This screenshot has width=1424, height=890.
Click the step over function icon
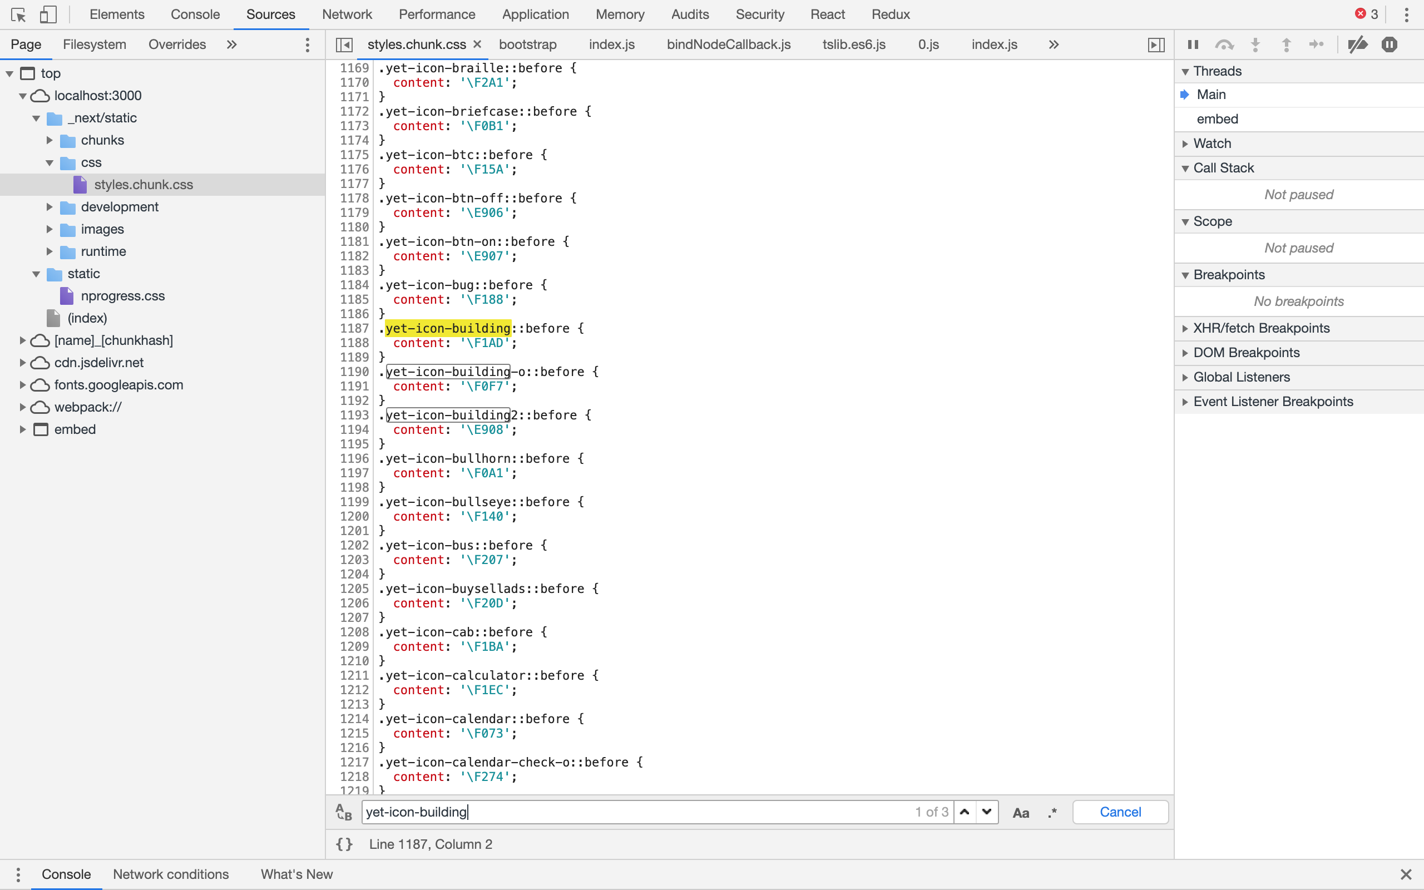1224,44
